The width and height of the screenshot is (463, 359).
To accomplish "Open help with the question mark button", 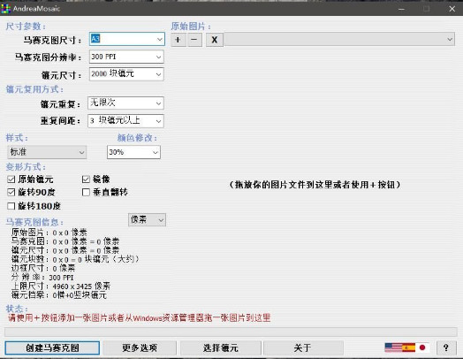I will 446,348.
